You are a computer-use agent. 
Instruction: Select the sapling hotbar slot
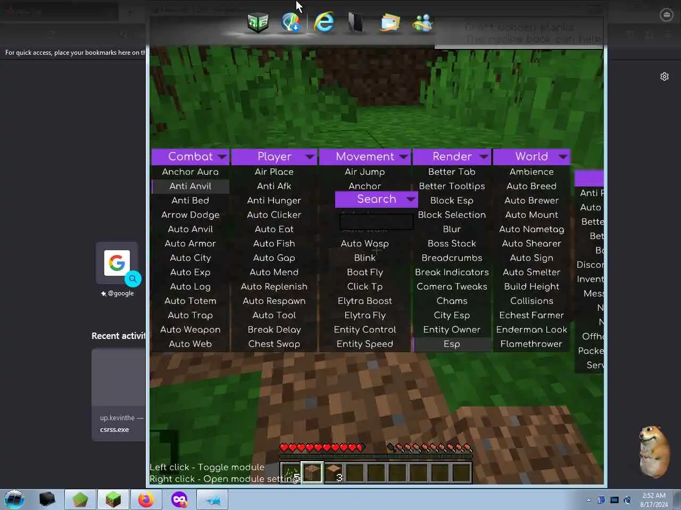coord(291,472)
